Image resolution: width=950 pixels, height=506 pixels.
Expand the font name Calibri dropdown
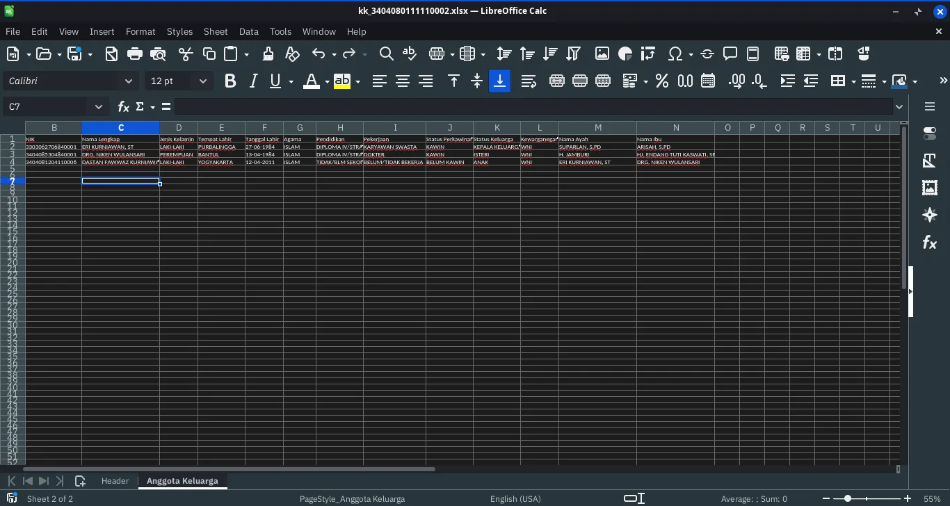point(128,81)
